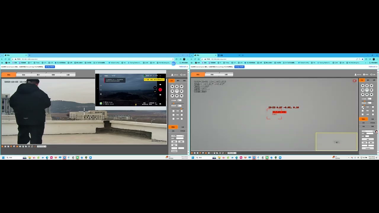
Task: Click 删除 preset button in 192.168.2.64 panel
Action: point(371,142)
